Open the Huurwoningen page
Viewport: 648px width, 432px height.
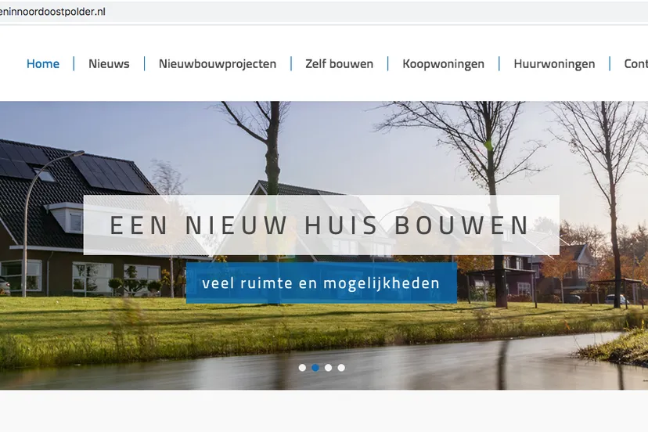(554, 64)
